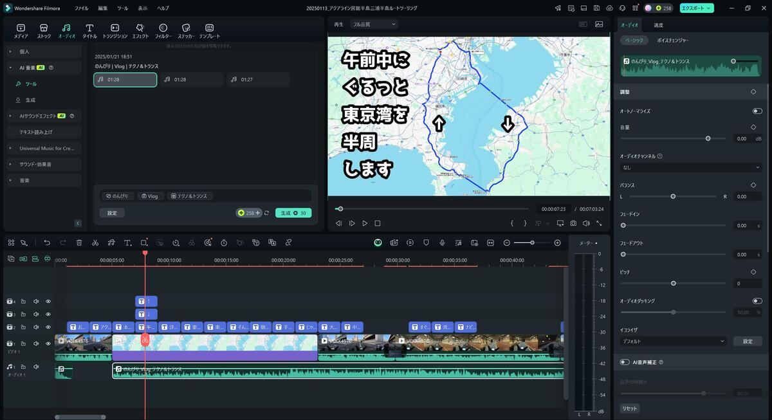Select the crop tool in timeline toolbar
The width and height of the screenshot is (772, 420).
[x=144, y=242]
